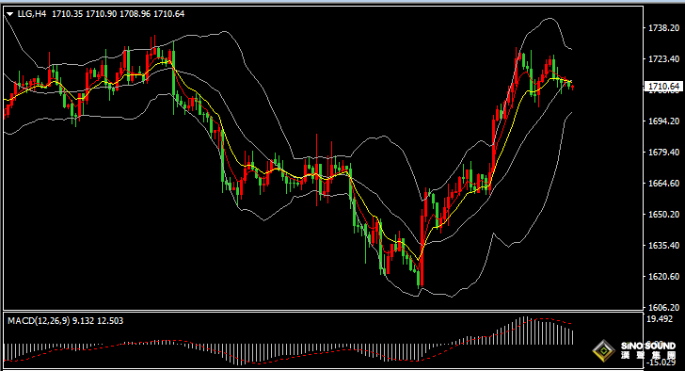Click the 19.492 MACD scale value
Image resolution: width=685 pixels, height=371 pixels.
(x=660, y=319)
